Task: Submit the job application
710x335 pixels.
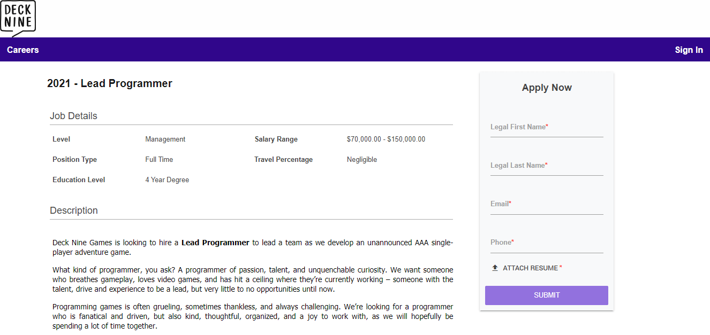Action: click(x=547, y=295)
